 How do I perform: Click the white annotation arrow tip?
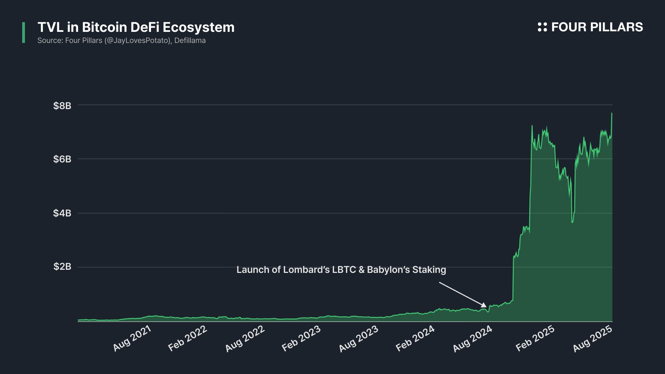485,306
